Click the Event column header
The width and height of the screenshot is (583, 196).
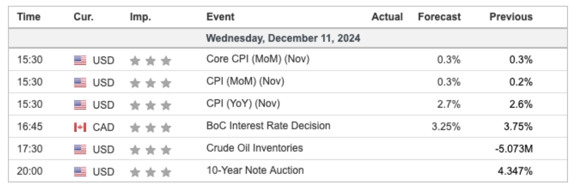(220, 17)
